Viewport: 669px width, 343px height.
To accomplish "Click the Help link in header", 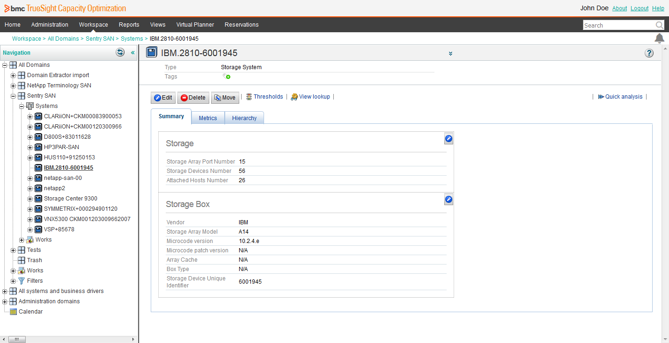I will click(658, 8).
